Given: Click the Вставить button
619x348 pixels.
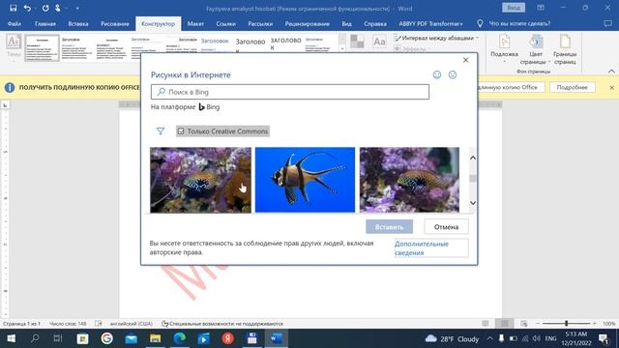Looking at the screenshot, I should pos(389,227).
